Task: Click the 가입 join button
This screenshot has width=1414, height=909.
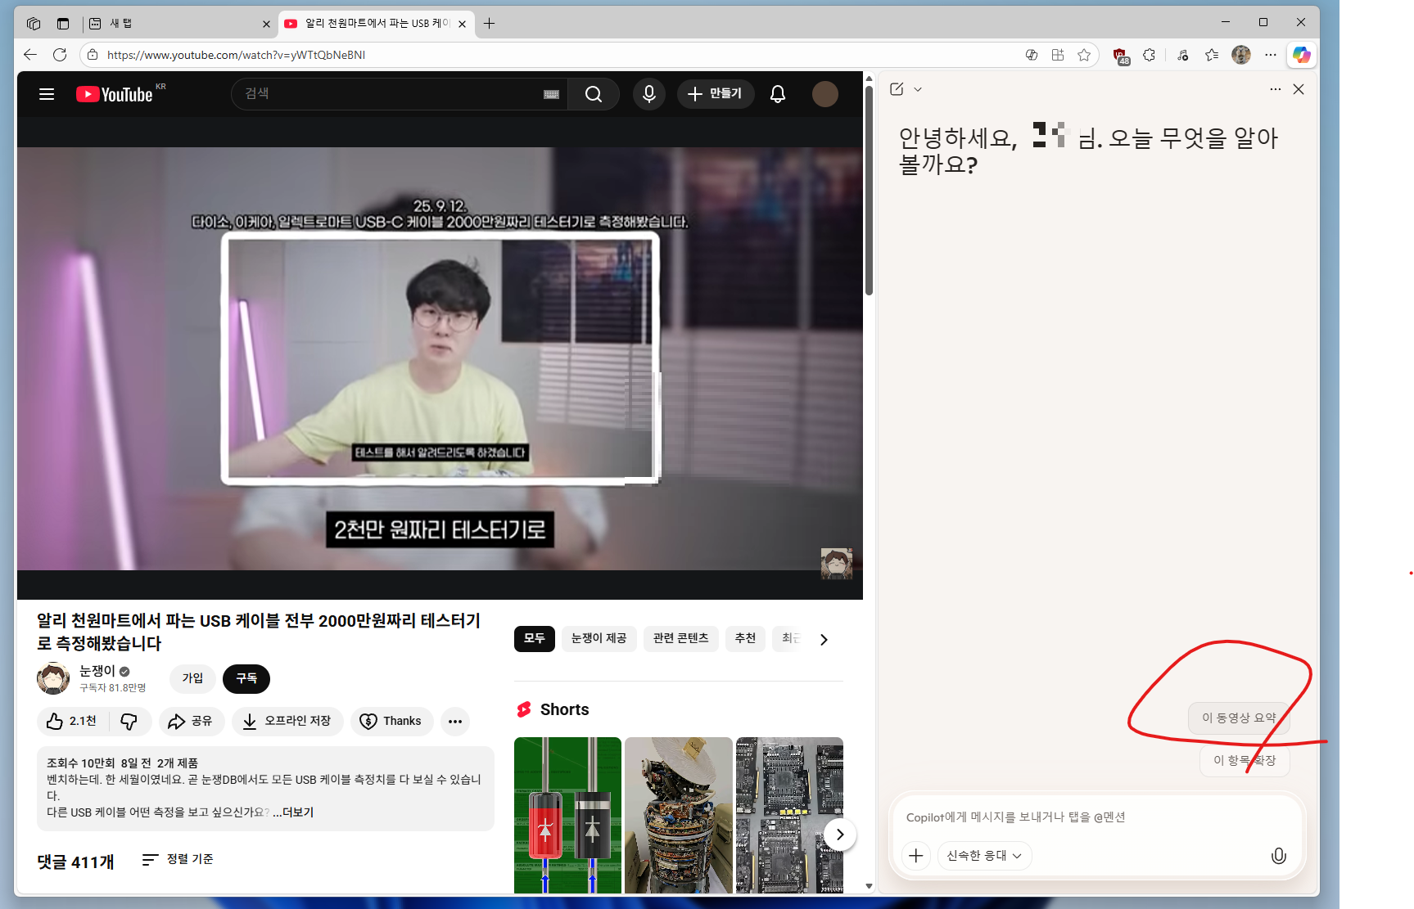Action: 193,678
